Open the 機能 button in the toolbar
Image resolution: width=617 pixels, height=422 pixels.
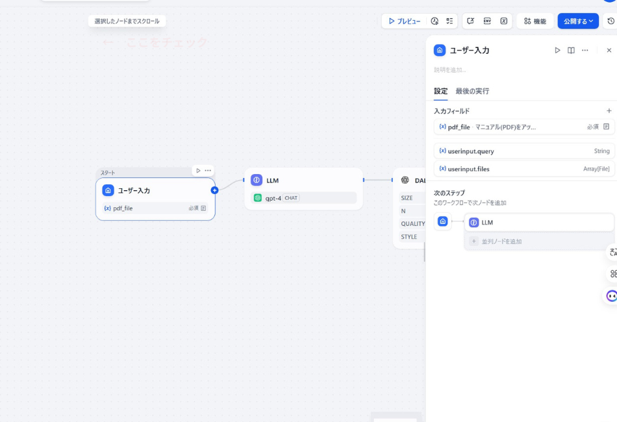[535, 20]
